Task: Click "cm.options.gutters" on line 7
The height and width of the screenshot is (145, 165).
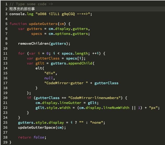Action: [68, 34]
